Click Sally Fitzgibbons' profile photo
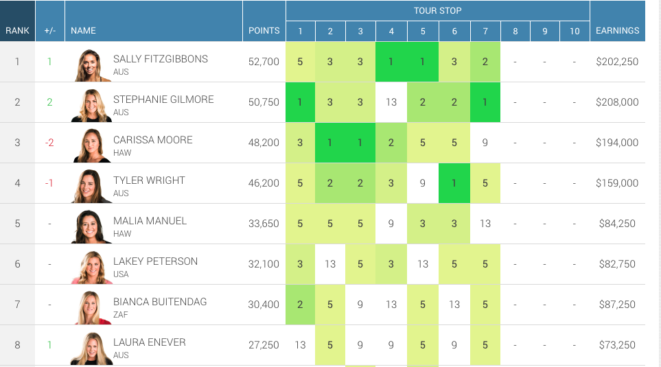661x367 pixels. 91,65
